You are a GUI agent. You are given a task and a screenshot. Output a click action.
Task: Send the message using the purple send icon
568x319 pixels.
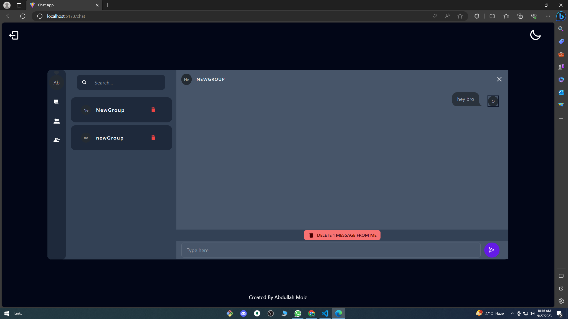tap(492, 250)
